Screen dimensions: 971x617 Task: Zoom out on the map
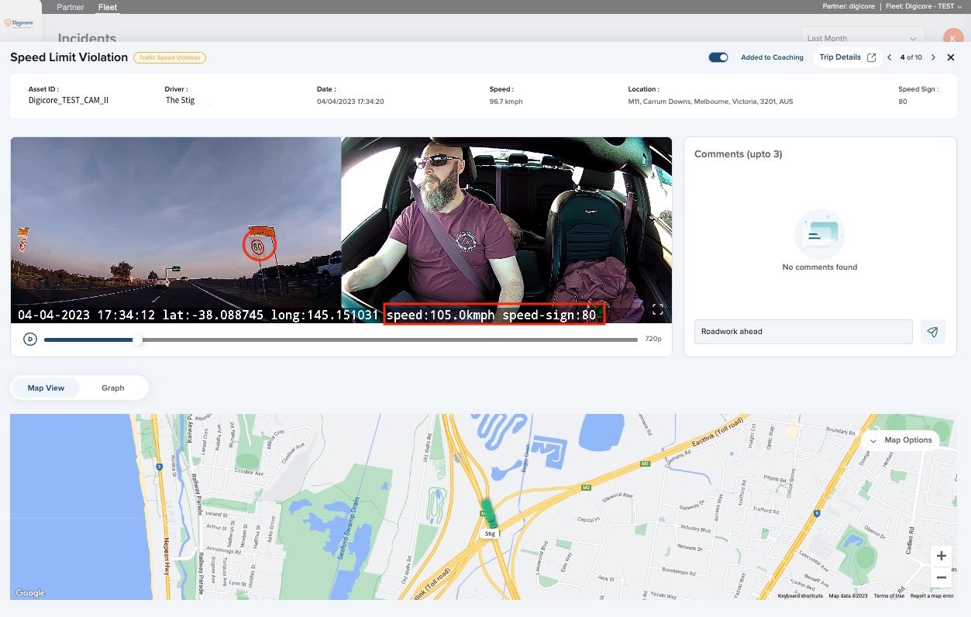[x=941, y=577]
